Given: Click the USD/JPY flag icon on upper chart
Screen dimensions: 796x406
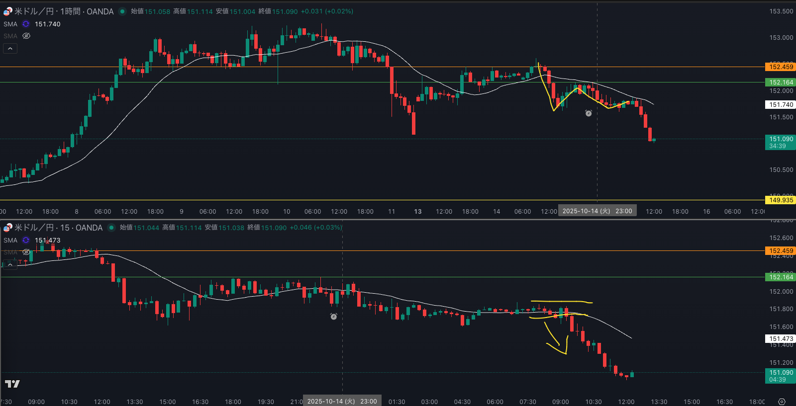Looking at the screenshot, I should click(x=7, y=11).
